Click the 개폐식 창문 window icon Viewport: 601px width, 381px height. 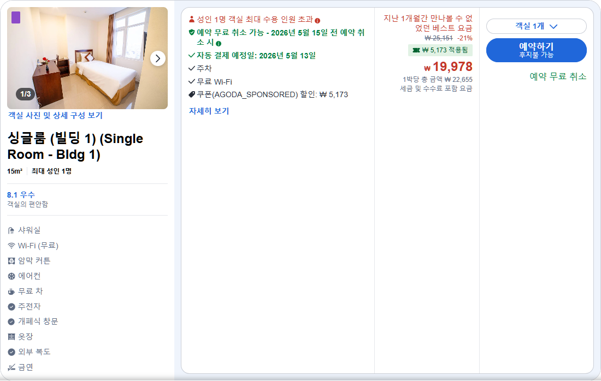13,322
